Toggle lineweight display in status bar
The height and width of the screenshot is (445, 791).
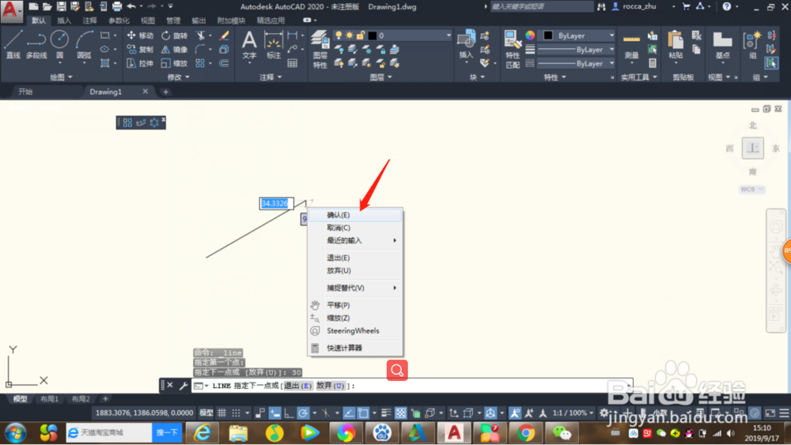tap(386, 413)
